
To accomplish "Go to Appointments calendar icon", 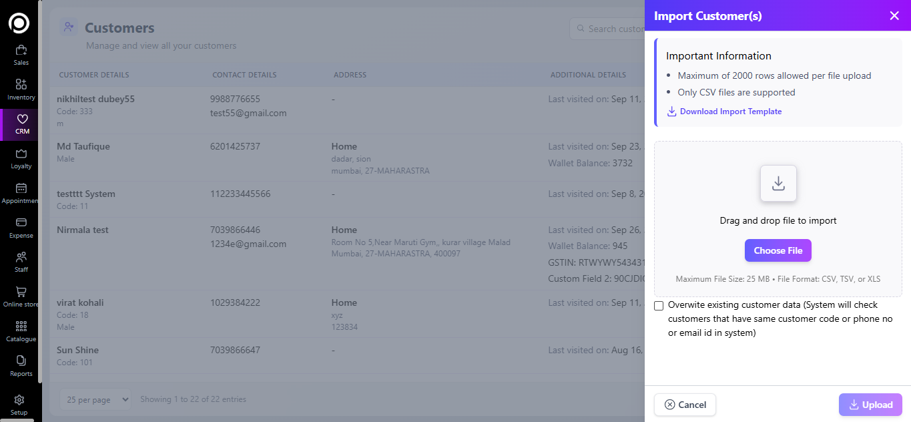I will click(21, 189).
